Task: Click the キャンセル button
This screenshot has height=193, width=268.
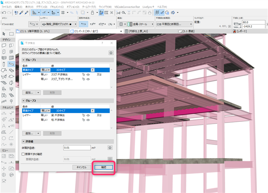Action: [x=82, y=167]
